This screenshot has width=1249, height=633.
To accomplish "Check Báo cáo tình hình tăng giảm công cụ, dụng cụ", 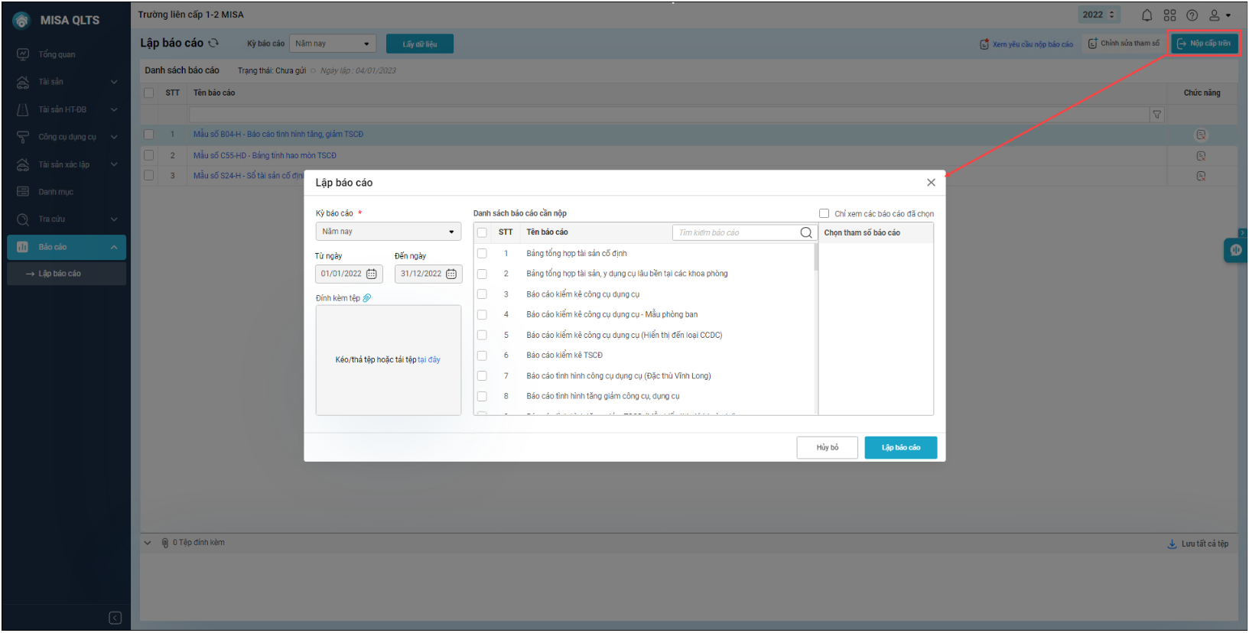I will tap(482, 396).
